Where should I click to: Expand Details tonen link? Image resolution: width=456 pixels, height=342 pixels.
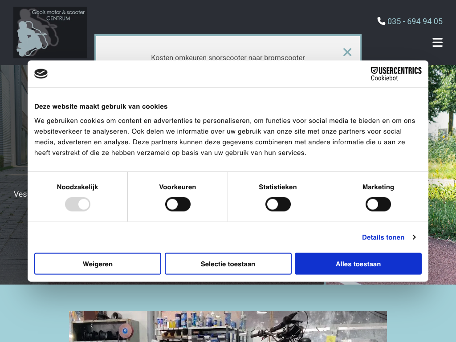[383, 237]
